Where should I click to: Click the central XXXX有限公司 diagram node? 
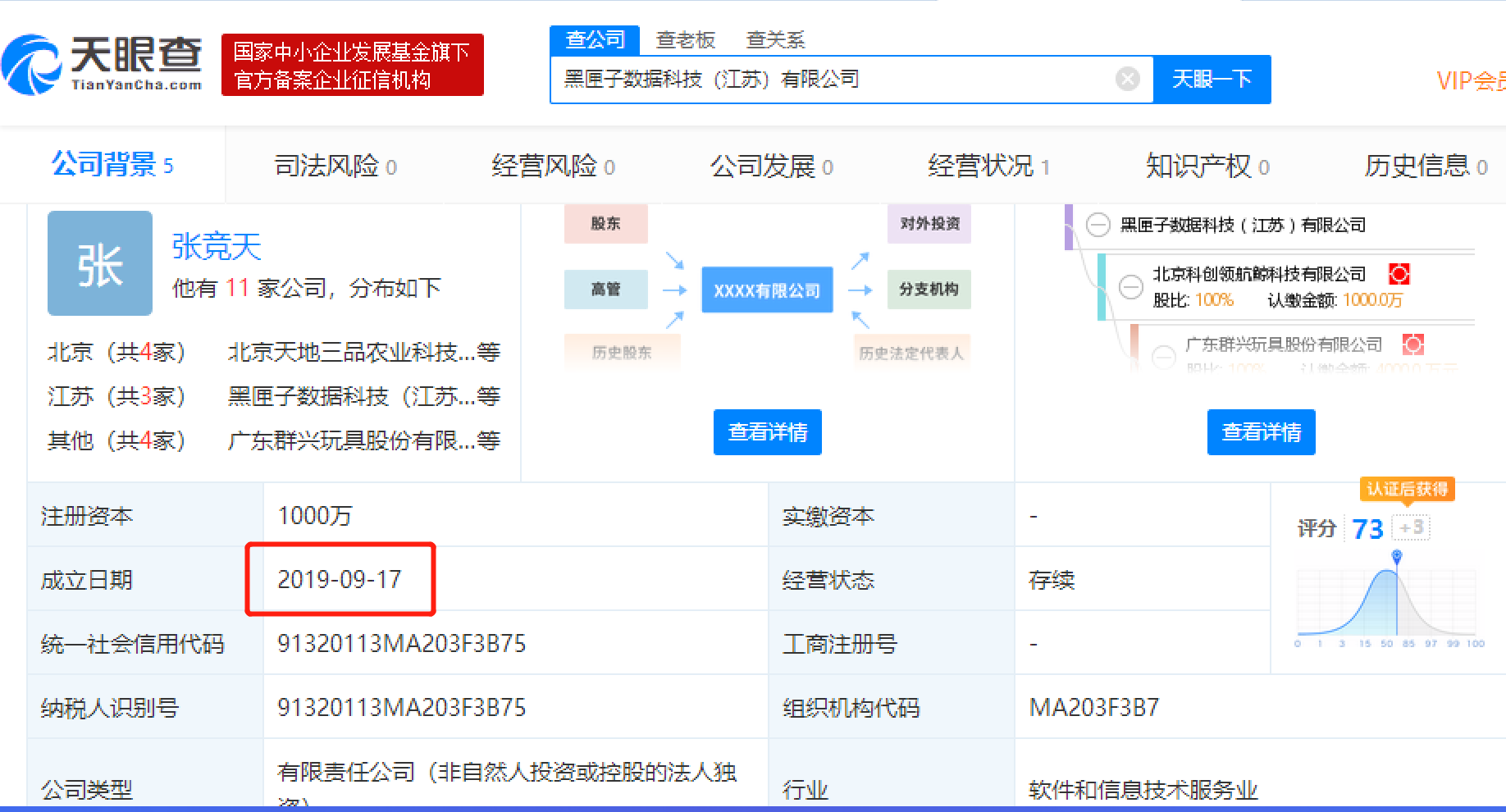(767, 290)
